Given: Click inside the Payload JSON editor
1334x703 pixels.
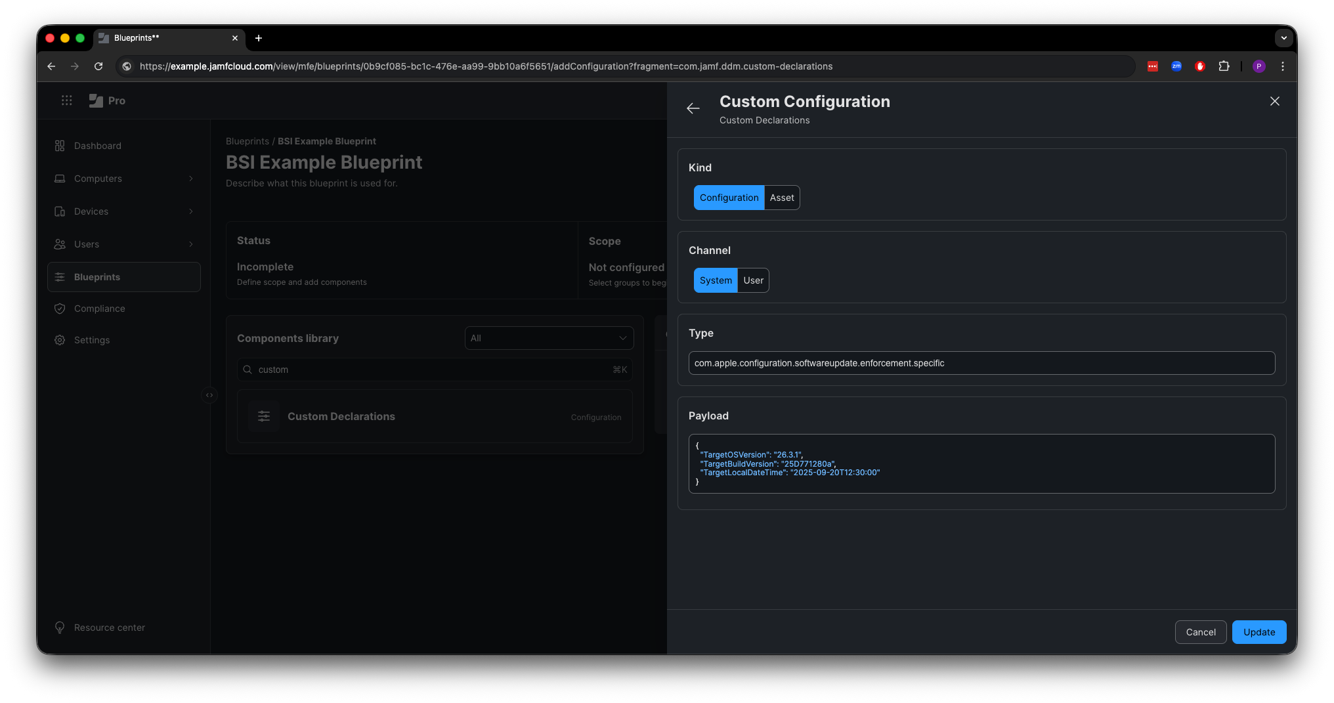Looking at the screenshot, I should pos(980,463).
